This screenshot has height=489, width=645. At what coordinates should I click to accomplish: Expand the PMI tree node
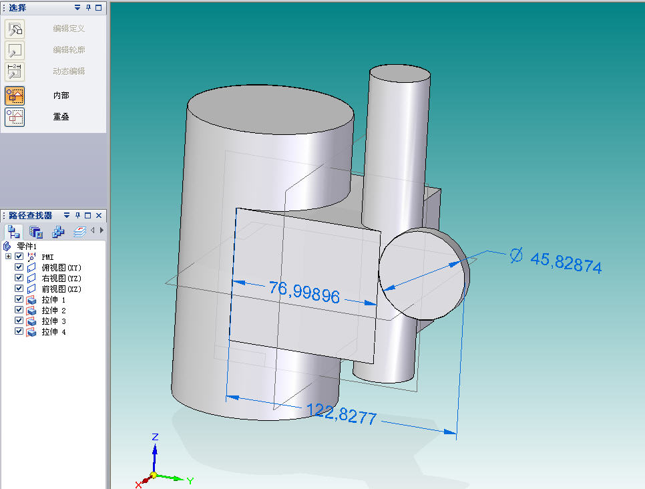click(x=8, y=256)
